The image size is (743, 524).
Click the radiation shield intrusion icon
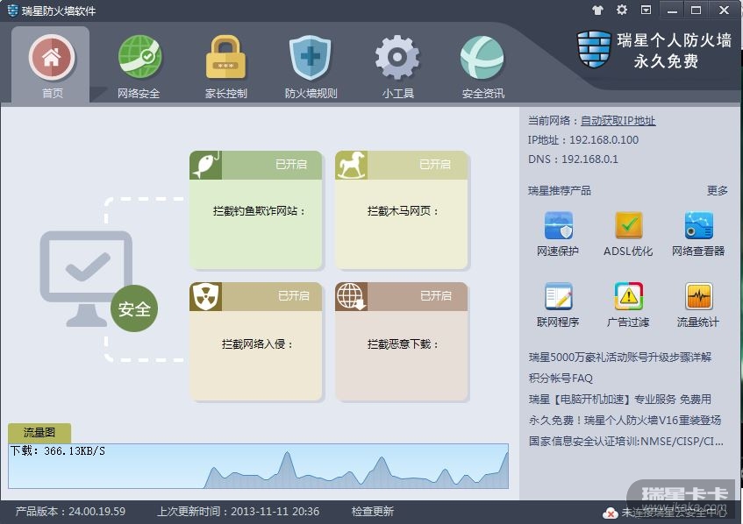pos(205,297)
